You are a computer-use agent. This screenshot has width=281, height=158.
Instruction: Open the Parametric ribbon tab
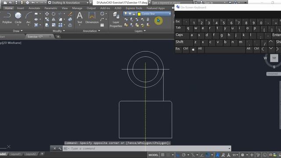(51, 8)
